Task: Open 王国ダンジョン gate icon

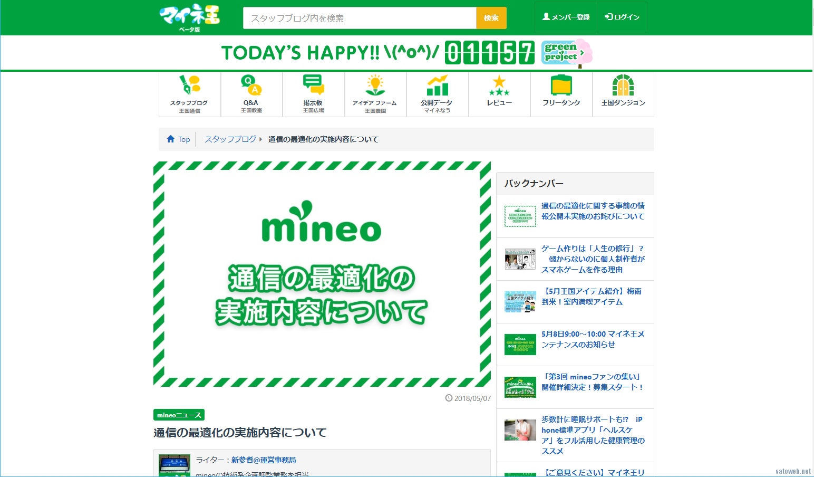Action: tap(623, 94)
